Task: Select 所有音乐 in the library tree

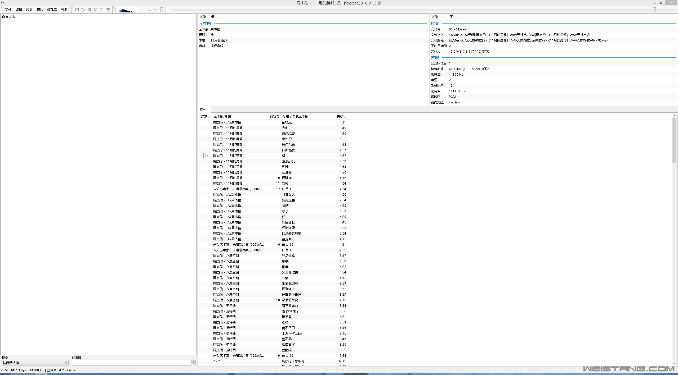Action: point(8,17)
